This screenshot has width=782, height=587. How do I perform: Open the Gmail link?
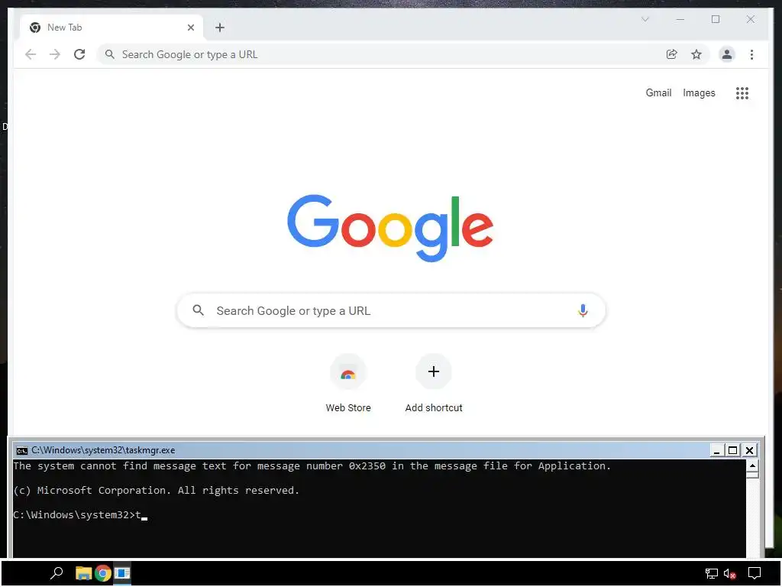pos(658,92)
